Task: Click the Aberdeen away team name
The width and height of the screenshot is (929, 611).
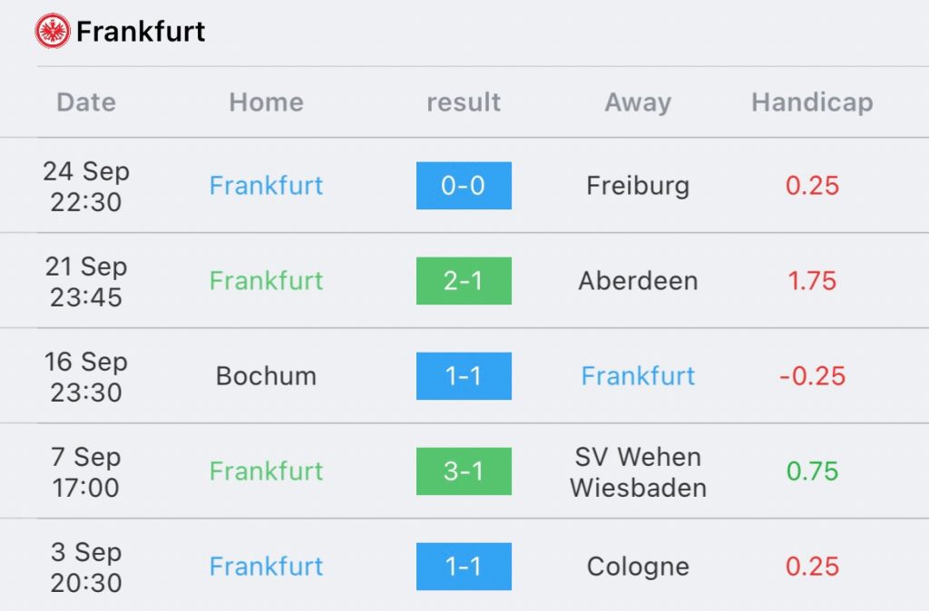Action: tap(638, 281)
